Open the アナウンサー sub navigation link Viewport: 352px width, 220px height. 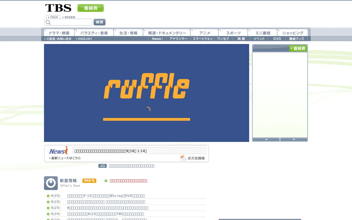click(x=178, y=39)
